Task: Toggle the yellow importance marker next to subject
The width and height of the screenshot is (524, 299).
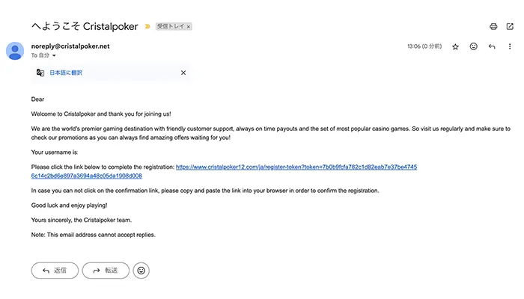Action: (x=147, y=26)
